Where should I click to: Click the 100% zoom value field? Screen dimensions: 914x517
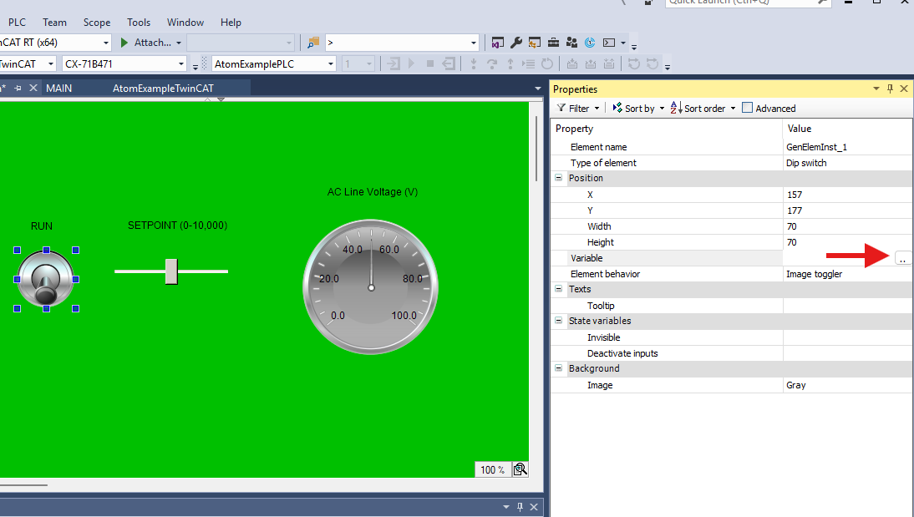coord(492,469)
